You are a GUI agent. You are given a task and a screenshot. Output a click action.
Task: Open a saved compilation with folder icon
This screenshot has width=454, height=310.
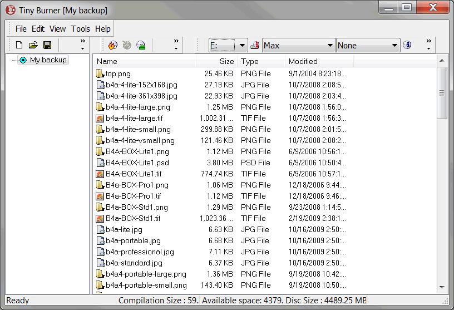33,45
